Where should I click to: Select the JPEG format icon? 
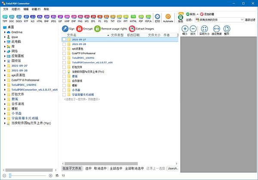pos(54,18)
